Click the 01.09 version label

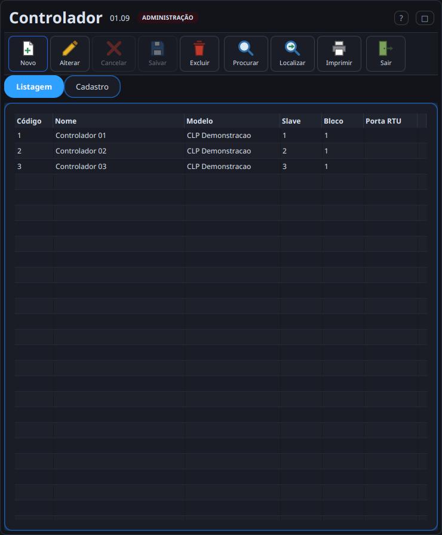[x=120, y=18]
